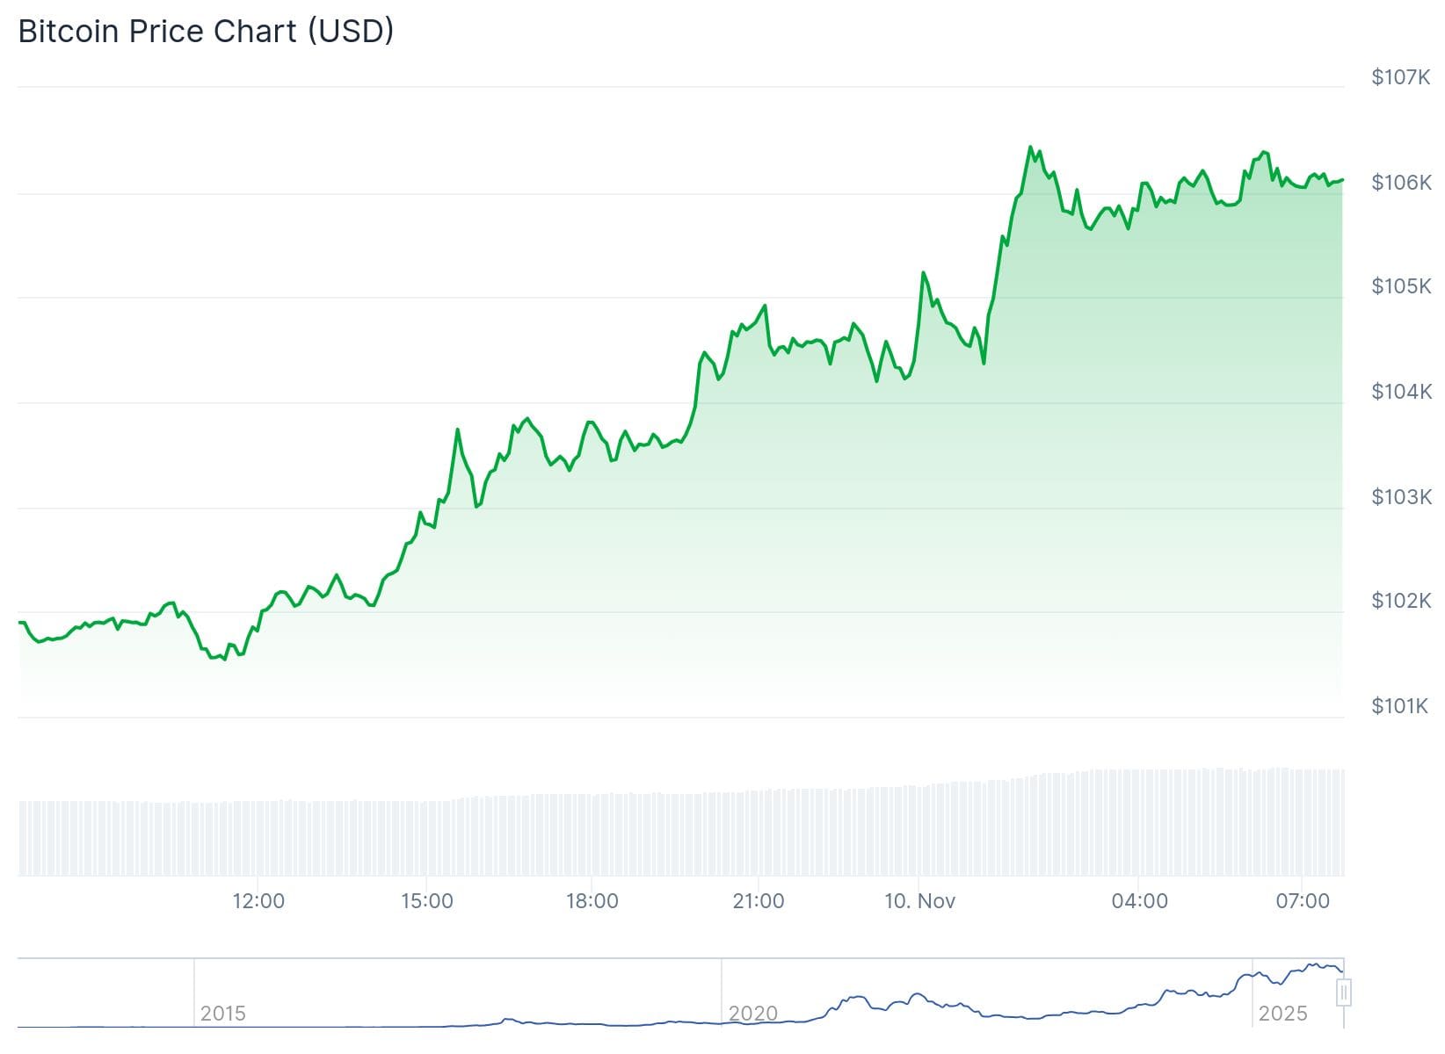The height and width of the screenshot is (1054, 1445).
Task: Click the 10. Nov date label
Action: (919, 900)
